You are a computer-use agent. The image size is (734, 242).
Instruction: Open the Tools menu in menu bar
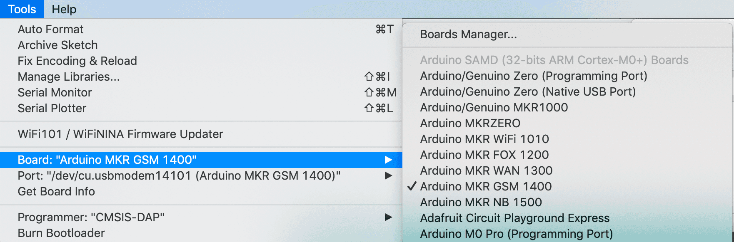tap(22, 9)
